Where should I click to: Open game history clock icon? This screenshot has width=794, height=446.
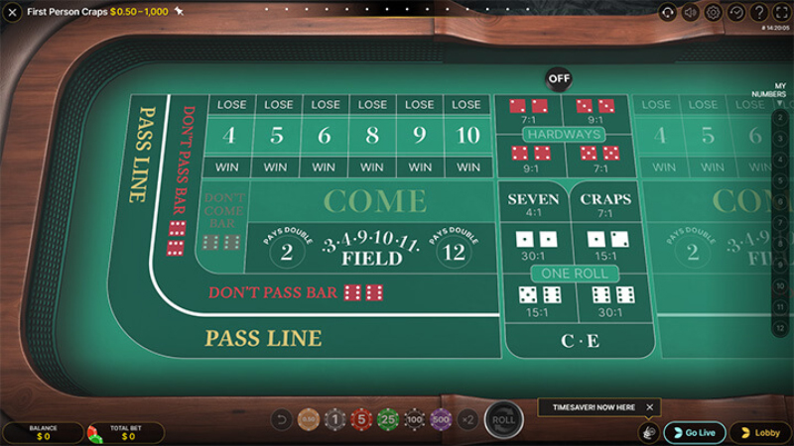tap(736, 13)
